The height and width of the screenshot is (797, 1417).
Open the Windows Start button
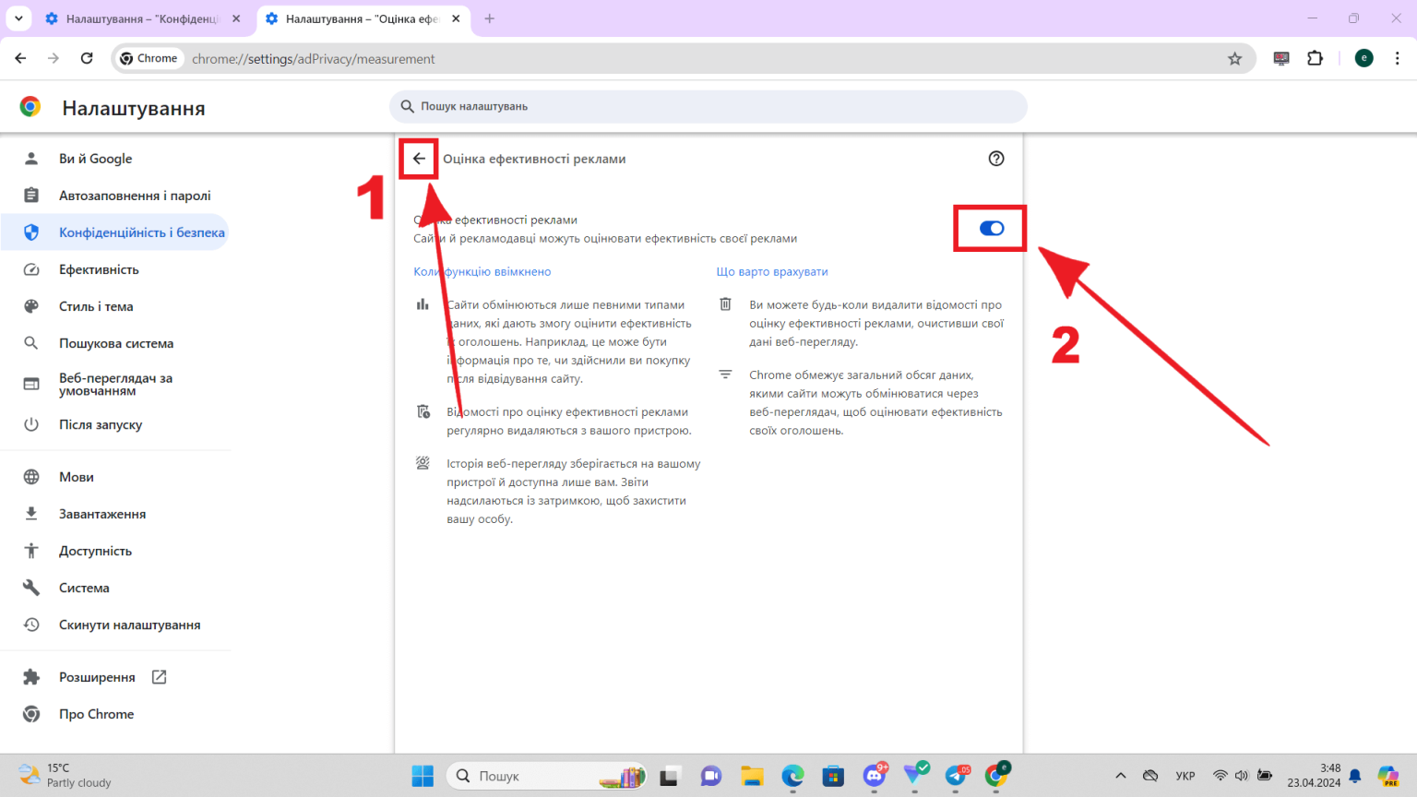[423, 776]
